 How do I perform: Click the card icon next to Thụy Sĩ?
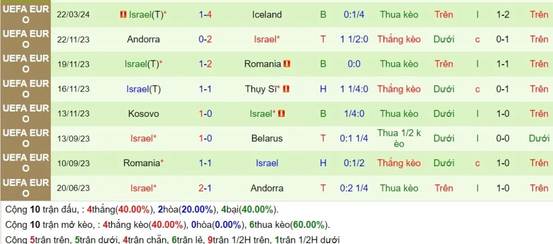pyautogui.click(x=287, y=89)
